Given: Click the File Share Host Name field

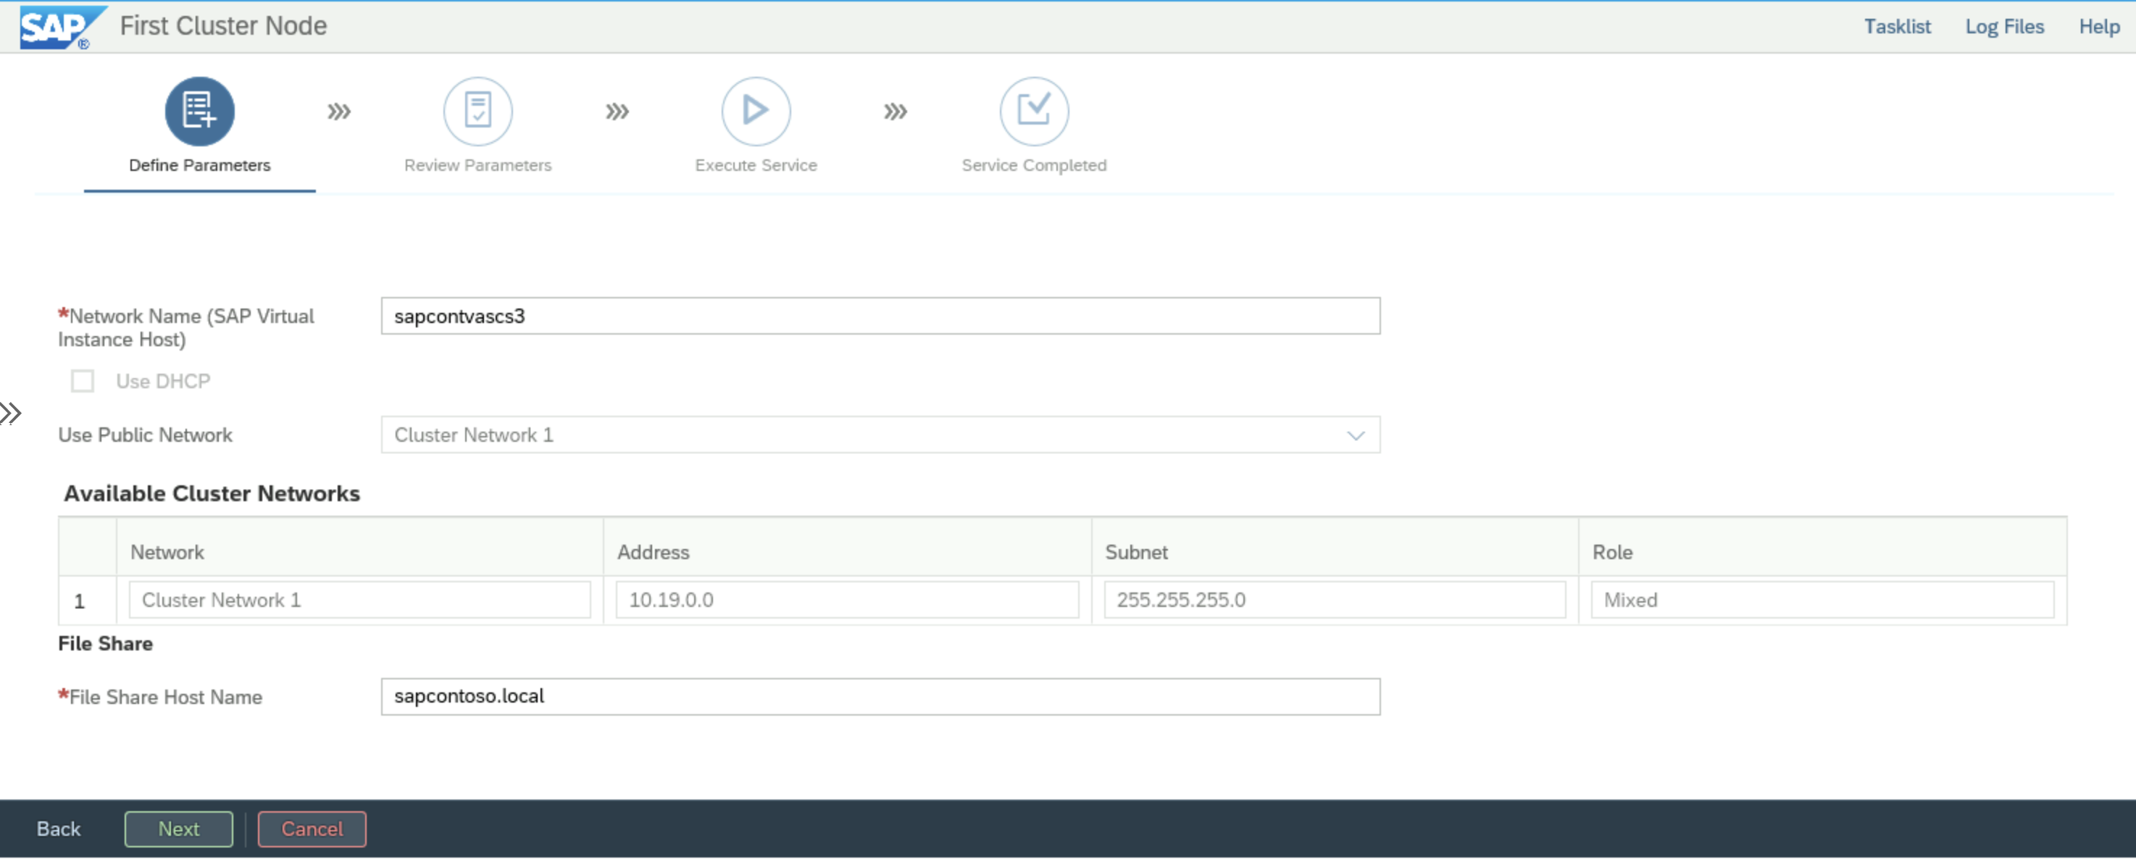Looking at the screenshot, I should (x=880, y=695).
